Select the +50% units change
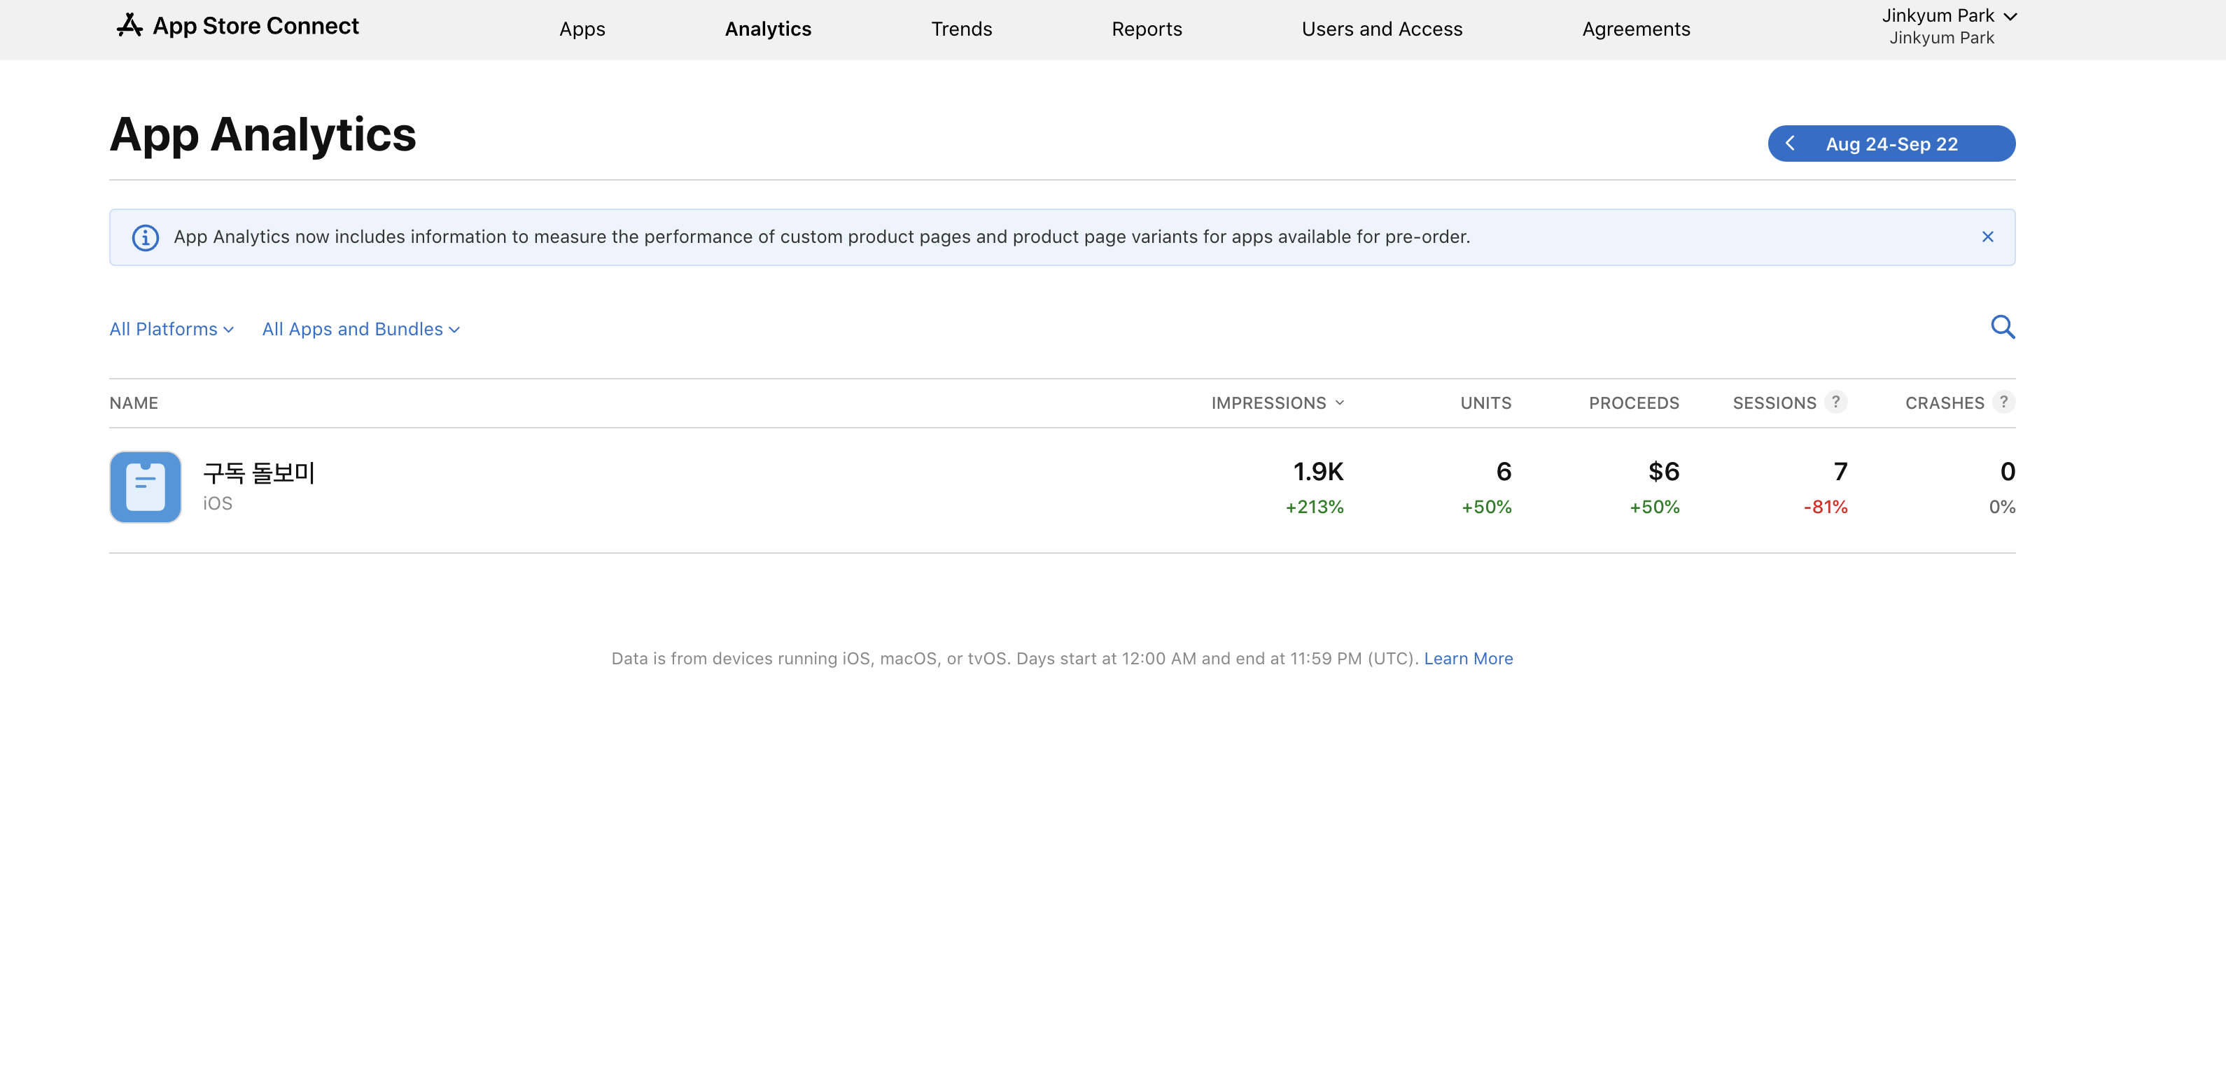Viewport: 2226px width, 1092px height. [1486, 507]
